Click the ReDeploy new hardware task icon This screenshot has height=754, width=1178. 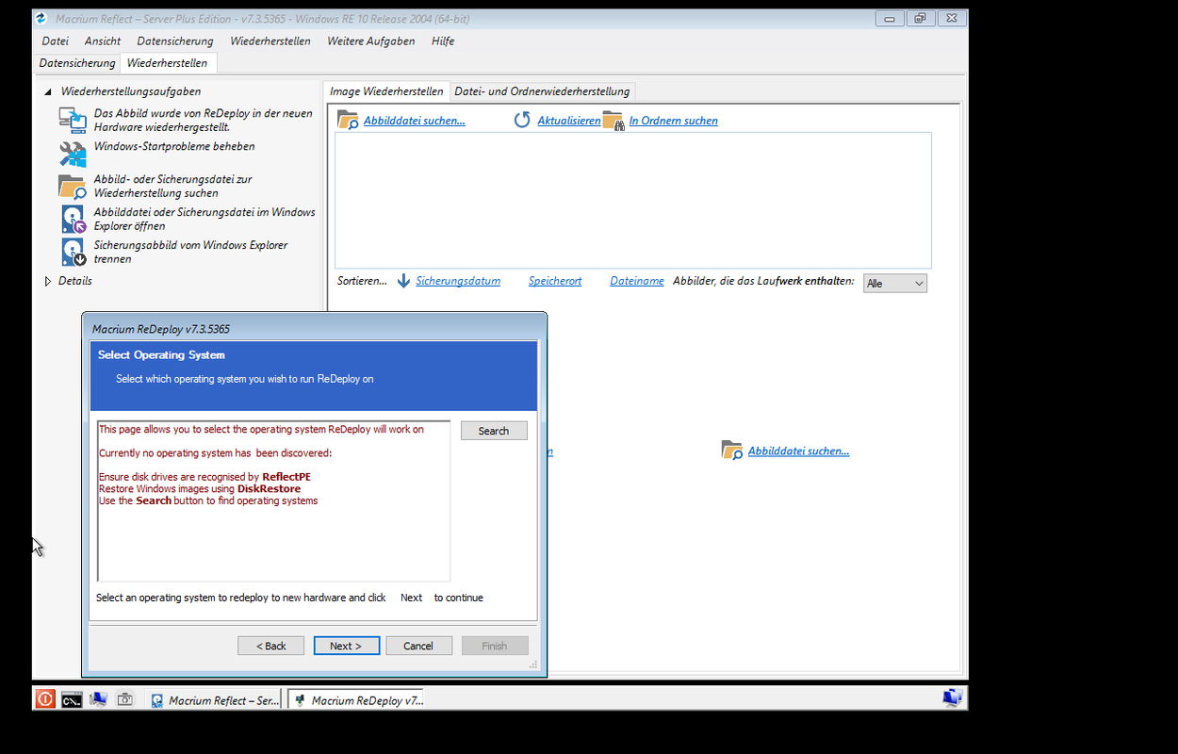coord(73,120)
